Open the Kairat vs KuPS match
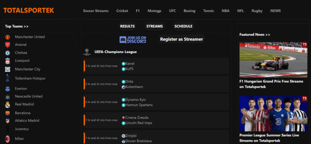The image size is (311, 144). (156, 66)
